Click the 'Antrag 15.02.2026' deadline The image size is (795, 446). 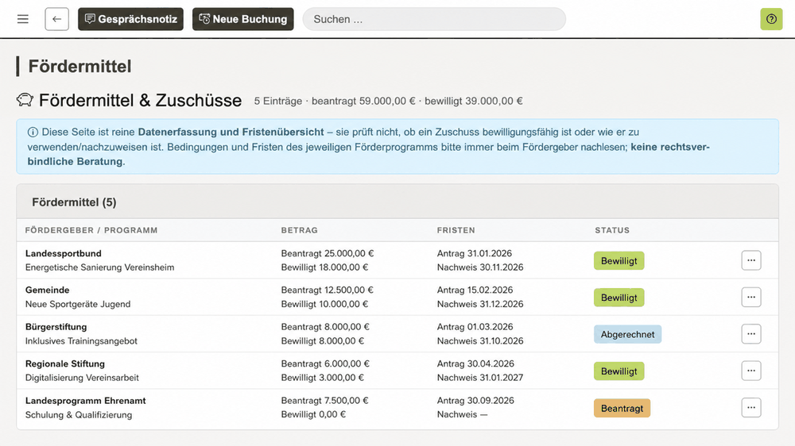click(x=475, y=290)
